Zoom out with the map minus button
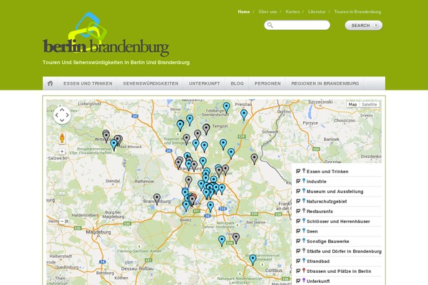The image size is (428, 285). [62, 221]
